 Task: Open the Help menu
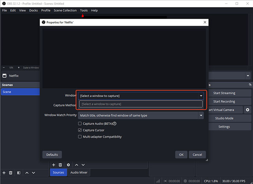[x=94, y=10]
